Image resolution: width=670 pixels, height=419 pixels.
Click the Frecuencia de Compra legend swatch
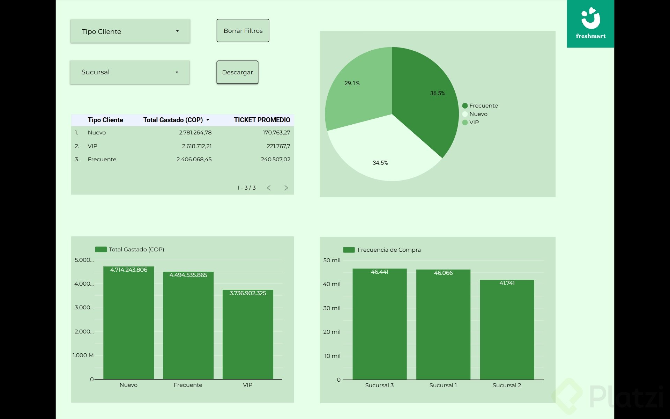[349, 250]
